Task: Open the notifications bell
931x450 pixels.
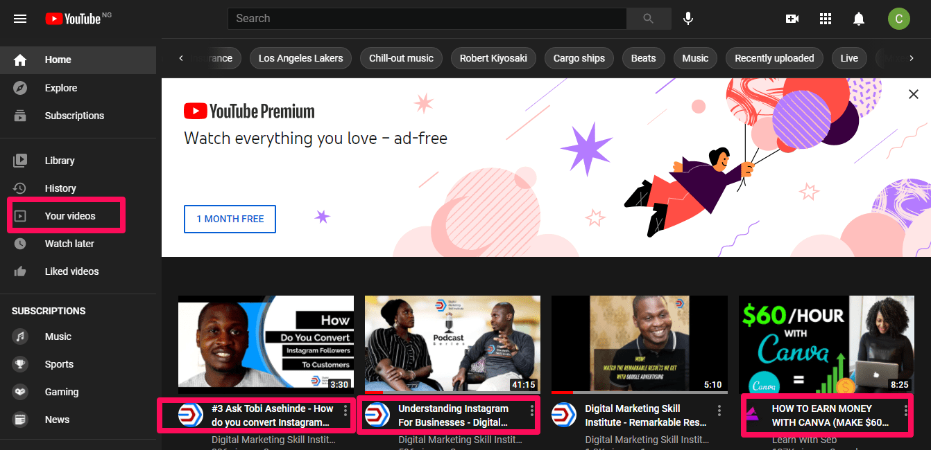Action: (x=859, y=19)
